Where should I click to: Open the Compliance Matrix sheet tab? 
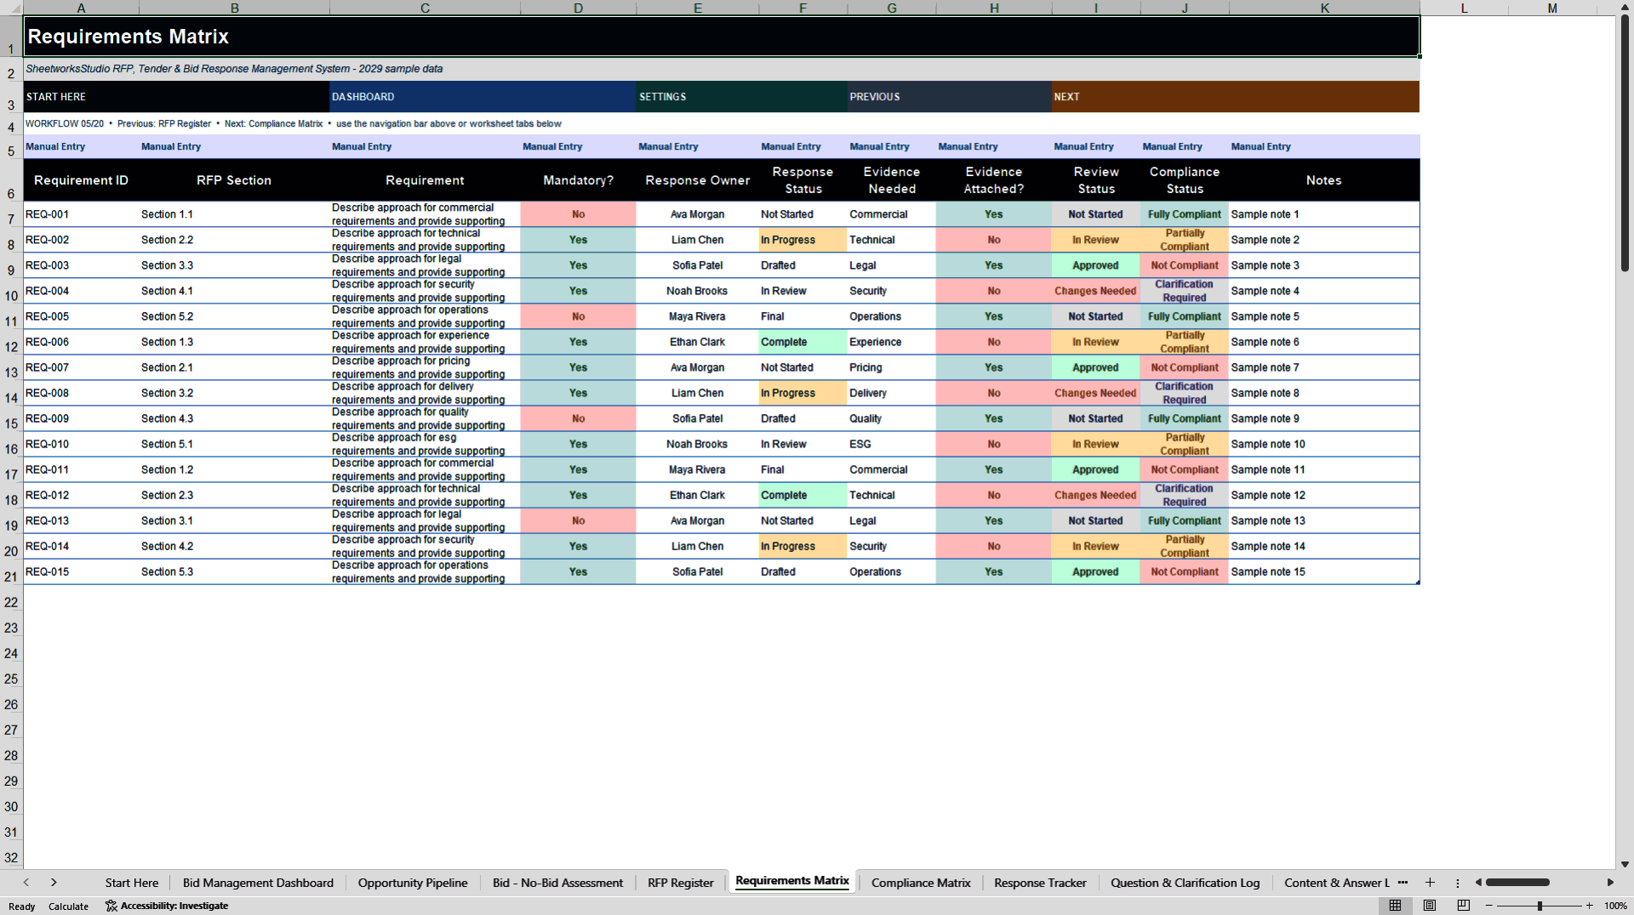[x=921, y=883]
